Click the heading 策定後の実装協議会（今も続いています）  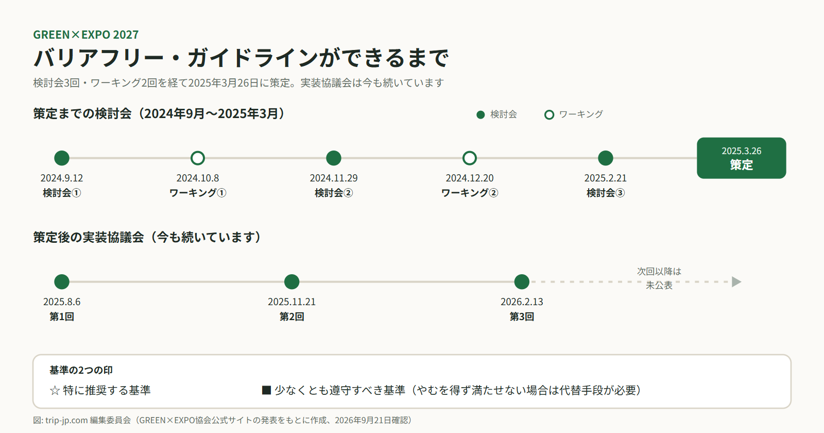click(x=148, y=238)
